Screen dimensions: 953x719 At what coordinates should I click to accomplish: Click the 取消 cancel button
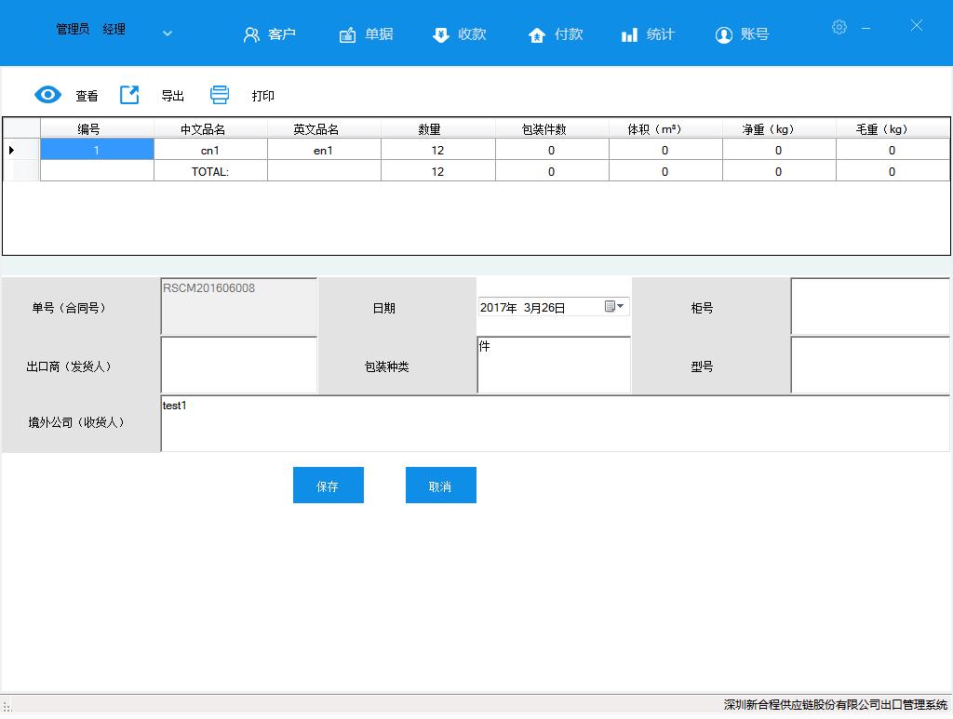[440, 486]
